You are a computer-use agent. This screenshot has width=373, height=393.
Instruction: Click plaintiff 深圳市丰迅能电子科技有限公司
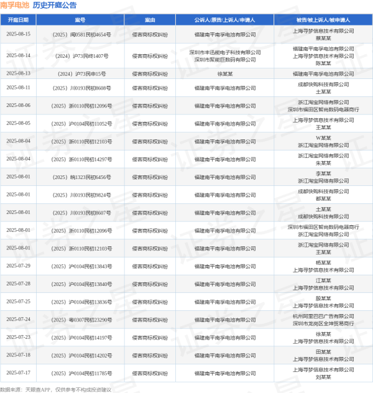[x=225, y=52]
